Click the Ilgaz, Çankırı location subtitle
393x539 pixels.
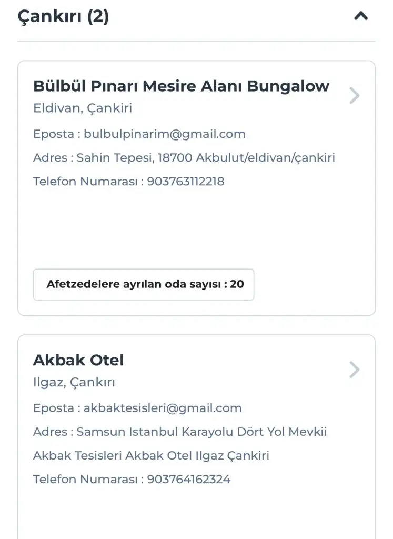tap(74, 383)
